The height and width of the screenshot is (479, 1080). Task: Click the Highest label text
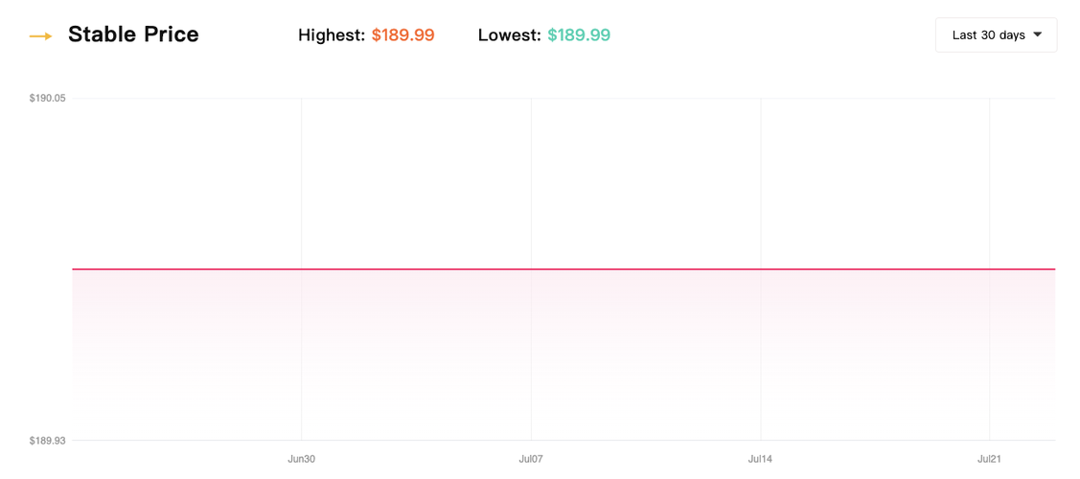(x=332, y=35)
